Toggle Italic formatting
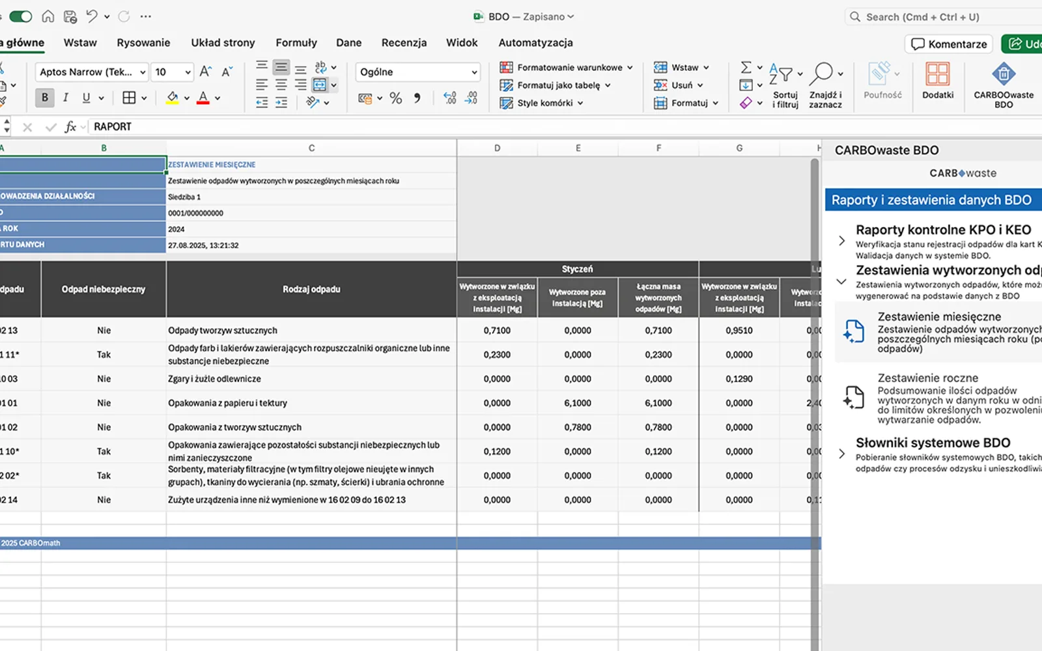This screenshot has width=1042, height=651. [x=65, y=98]
